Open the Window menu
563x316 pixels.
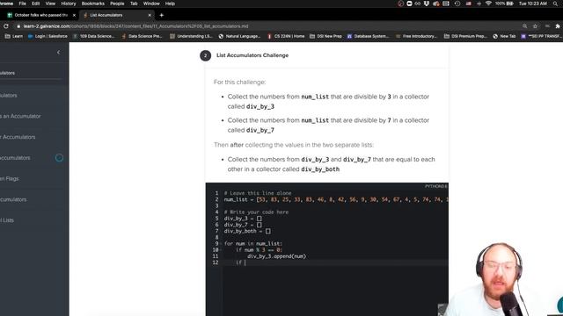(151, 4)
